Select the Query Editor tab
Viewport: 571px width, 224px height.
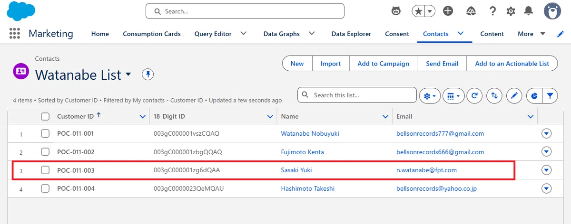point(213,34)
